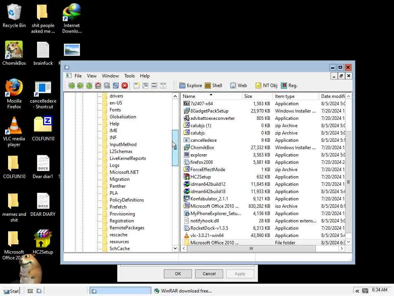Open the Window menu
The image size is (394, 296).
pyautogui.click(x=110, y=76)
